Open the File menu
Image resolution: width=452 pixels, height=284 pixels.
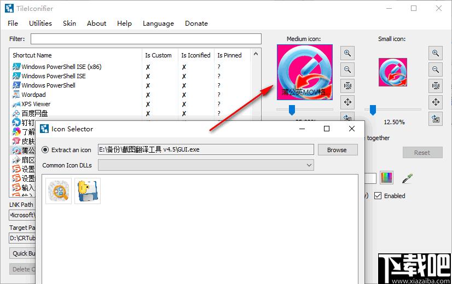click(x=13, y=24)
